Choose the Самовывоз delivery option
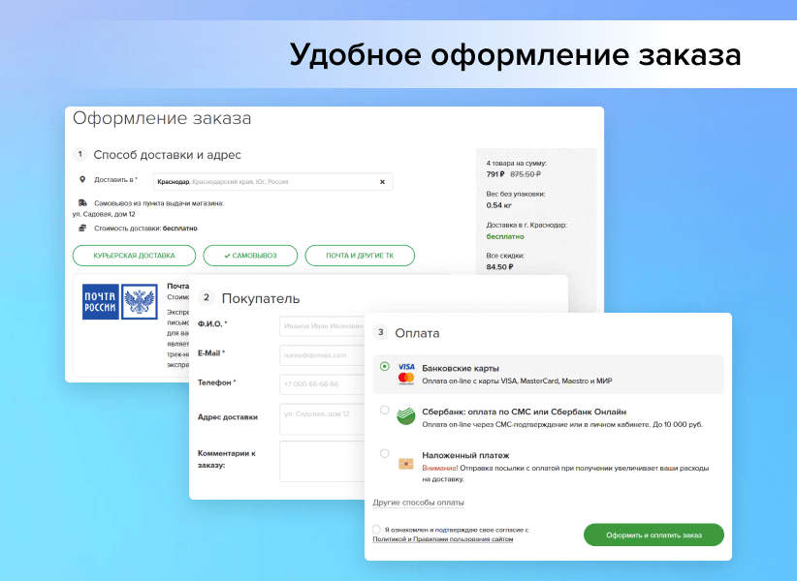797x581 pixels. point(250,256)
